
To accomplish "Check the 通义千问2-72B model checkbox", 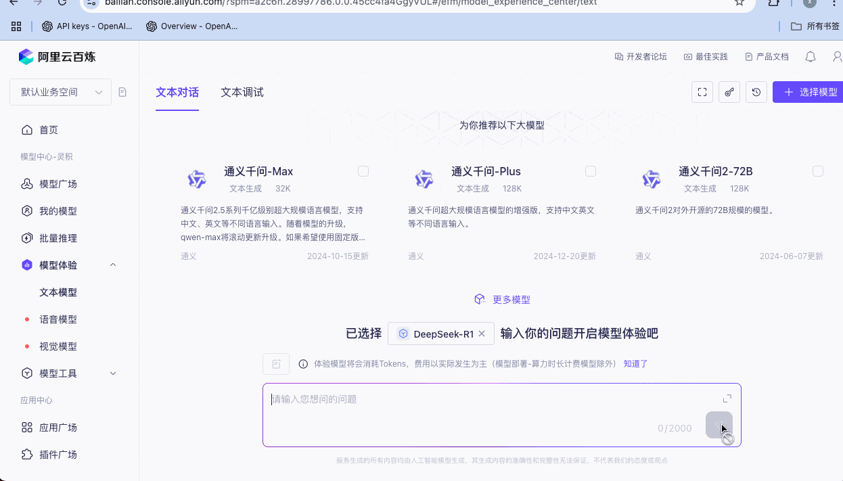I will (818, 171).
